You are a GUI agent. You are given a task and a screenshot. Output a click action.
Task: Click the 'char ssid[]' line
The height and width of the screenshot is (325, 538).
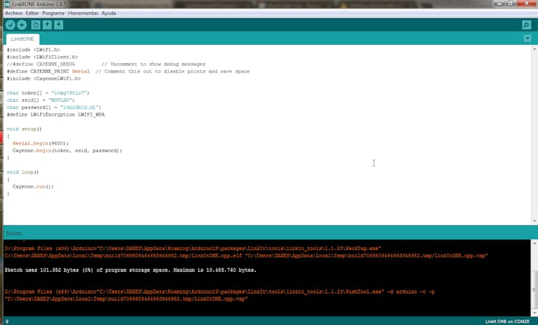(41, 100)
